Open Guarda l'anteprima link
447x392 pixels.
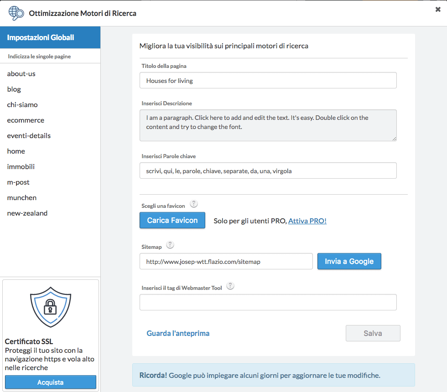(x=178, y=333)
